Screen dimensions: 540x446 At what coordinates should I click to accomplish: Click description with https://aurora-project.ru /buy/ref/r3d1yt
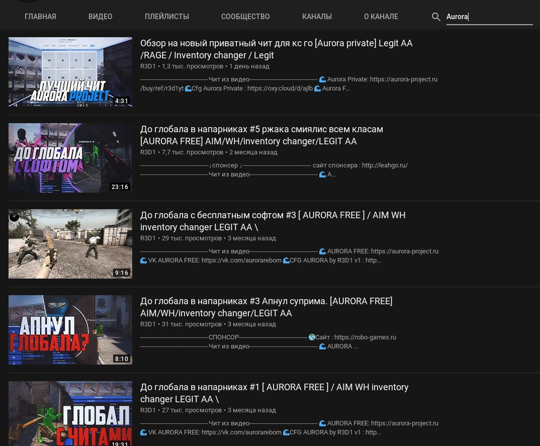pyautogui.click(x=289, y=83)
